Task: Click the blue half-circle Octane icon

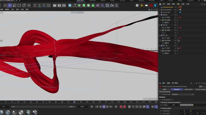Action: (156, 5)
